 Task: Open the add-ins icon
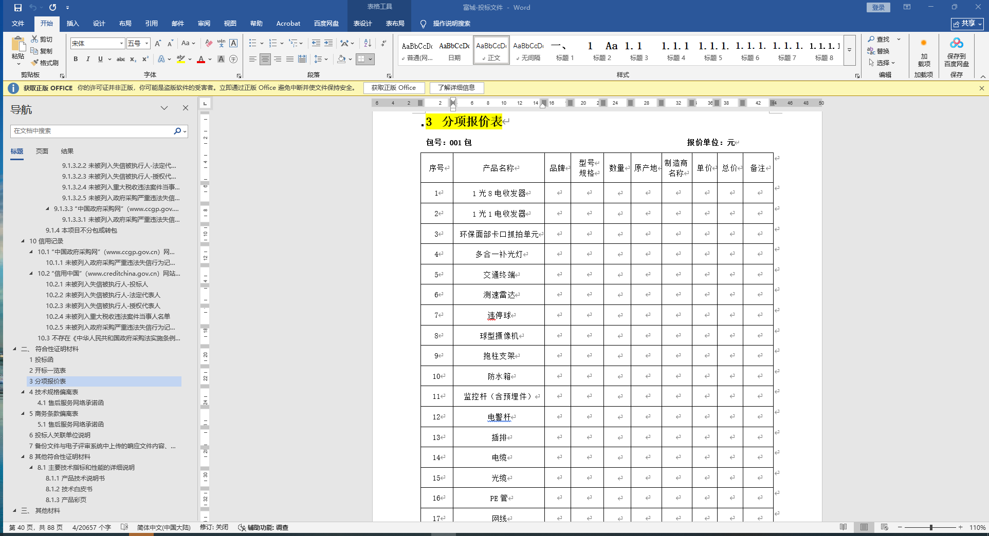(x=924, y=43)
